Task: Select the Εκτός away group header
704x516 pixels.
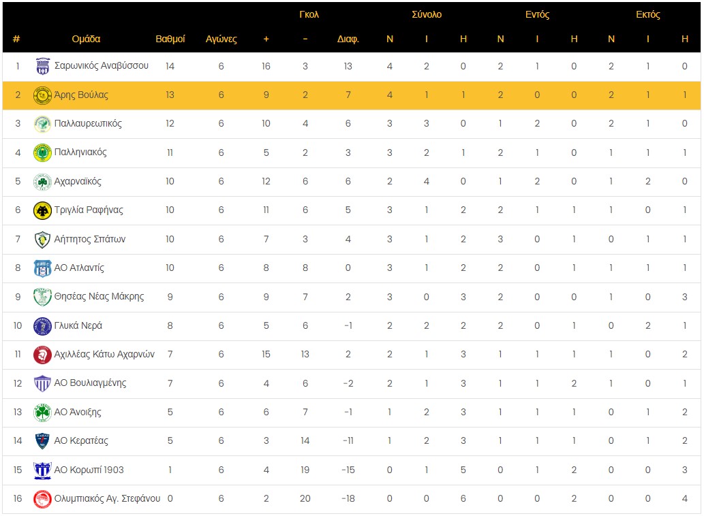Action: tap(648, 14)
